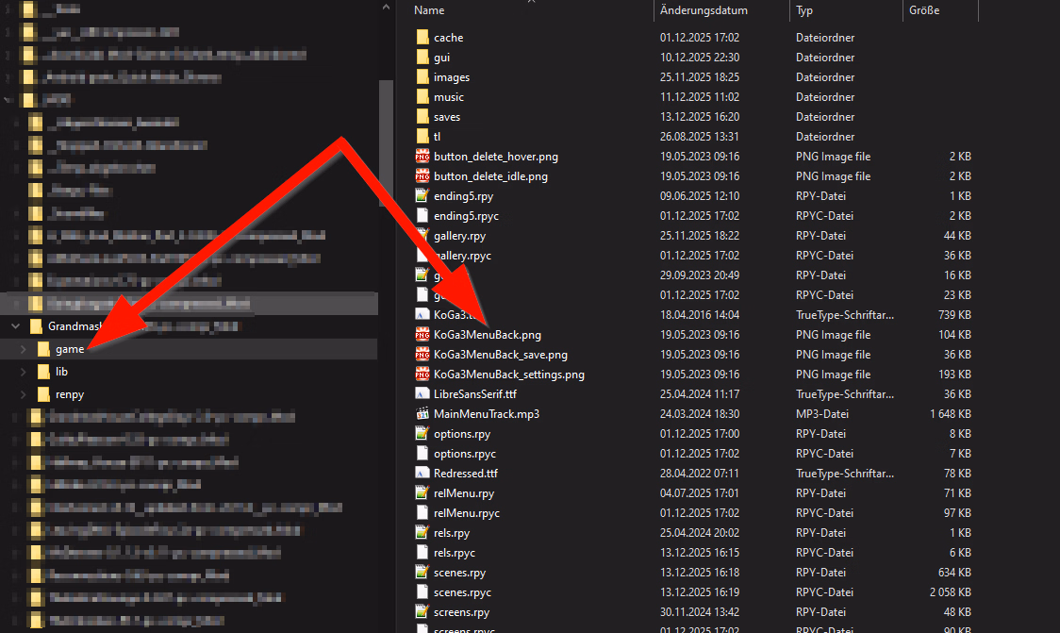Sort by the Größe column header
The height and width of the screenshot is (633, 1060).
pyautogui.click(x=924, y=10)
